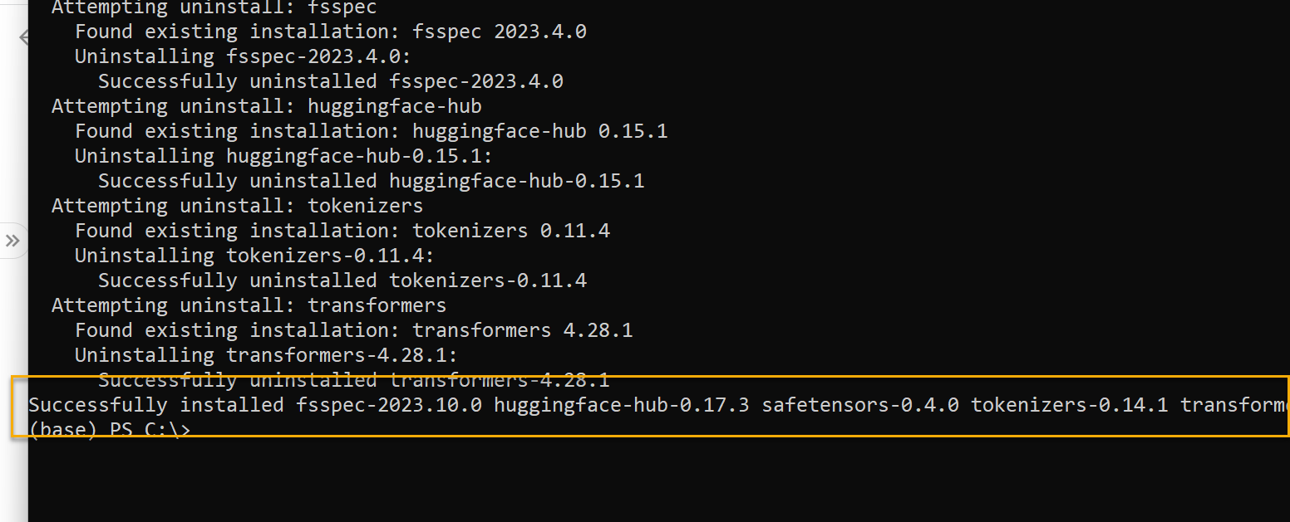
Task: Click the PowerShell prompt line (base) PS C:\>
Action: [x=110, y=430]
